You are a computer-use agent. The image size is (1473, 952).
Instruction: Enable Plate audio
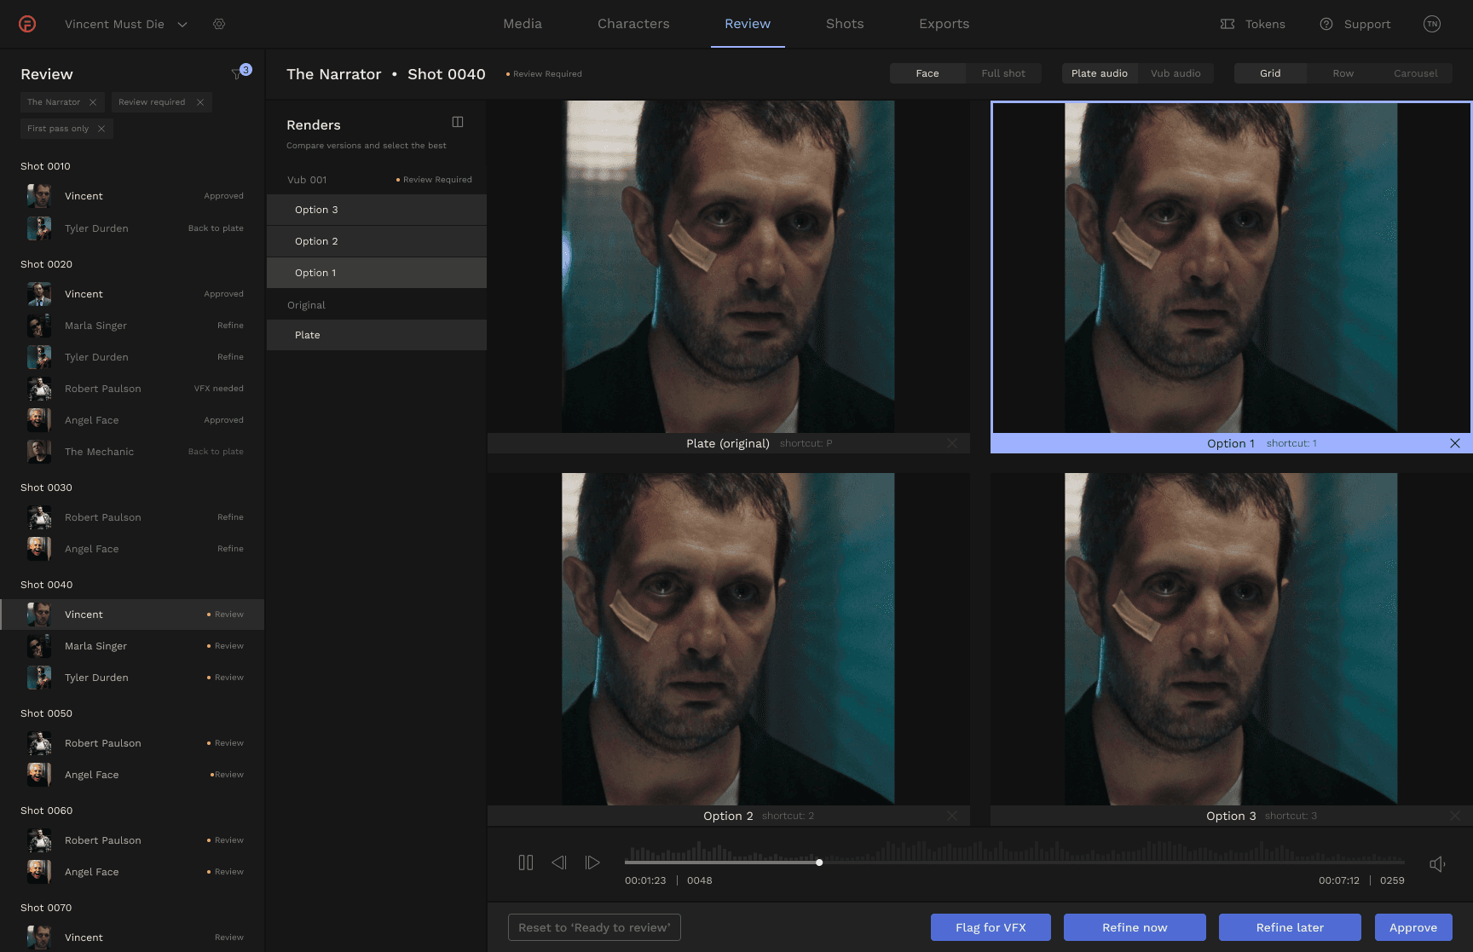point(1100,73)
